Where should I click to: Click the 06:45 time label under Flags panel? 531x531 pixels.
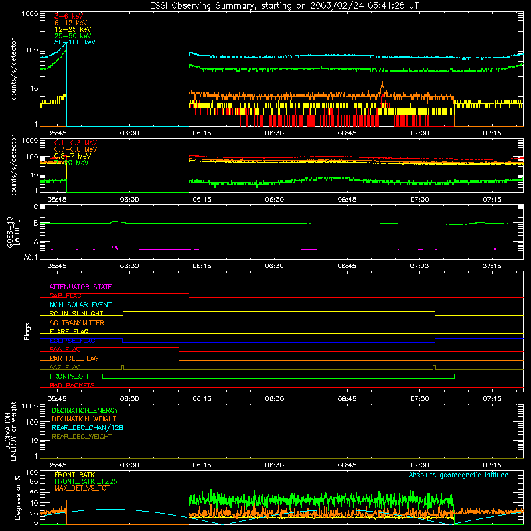click(346, 399)
